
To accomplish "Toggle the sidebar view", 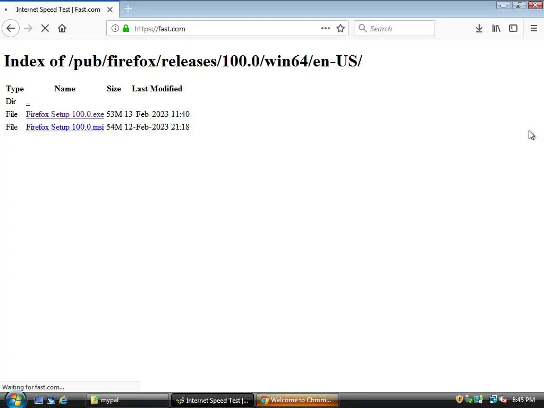I will 513,29.
